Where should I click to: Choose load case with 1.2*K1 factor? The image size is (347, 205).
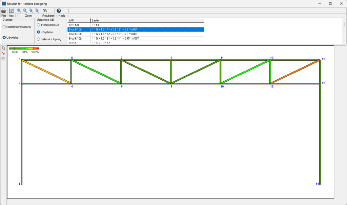coord(119,38)
